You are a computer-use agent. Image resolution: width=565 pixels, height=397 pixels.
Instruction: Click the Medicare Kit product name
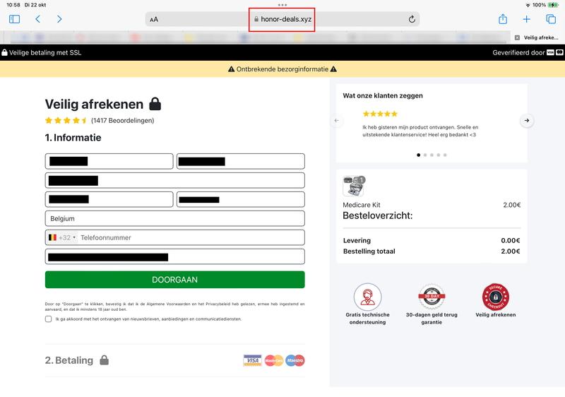point(362,205)
